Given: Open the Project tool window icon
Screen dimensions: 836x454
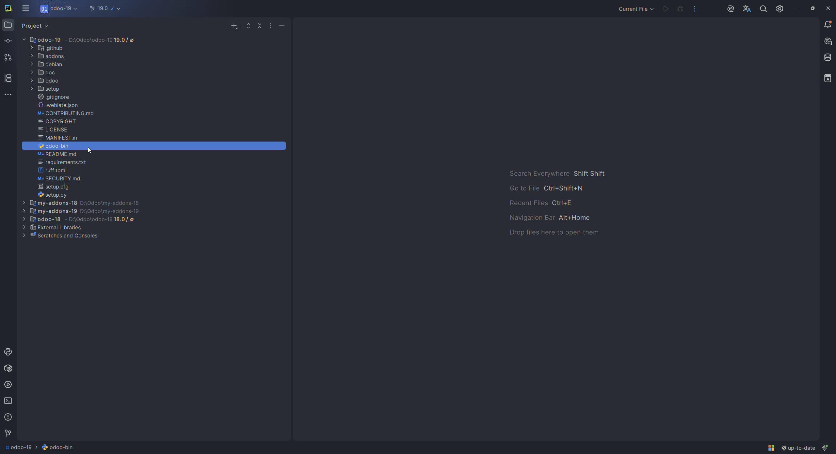Looking at the screenshot, I should 8,25.
